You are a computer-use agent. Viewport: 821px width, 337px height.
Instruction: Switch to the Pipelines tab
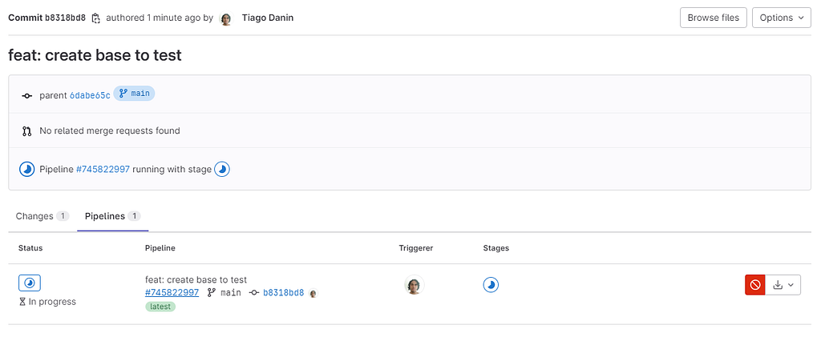click(x=112, y=216)
